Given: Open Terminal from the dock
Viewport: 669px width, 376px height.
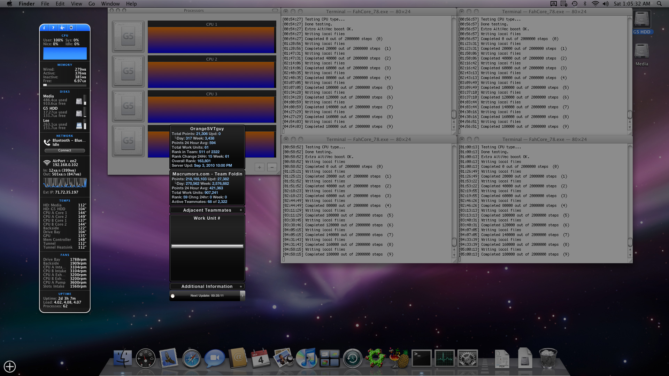Looking at the screenshot, I should coord(422,358).
